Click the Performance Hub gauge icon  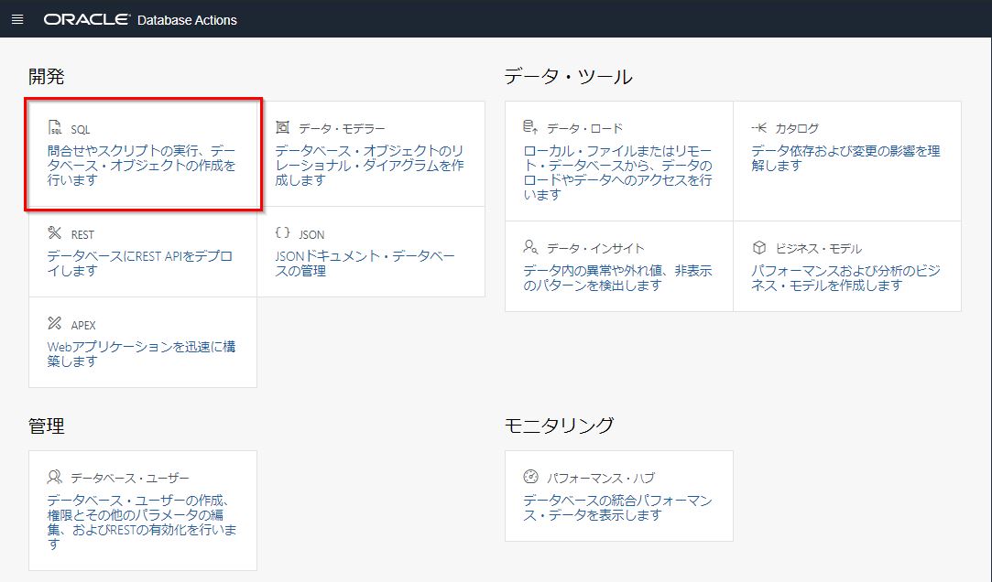(531, 478)
